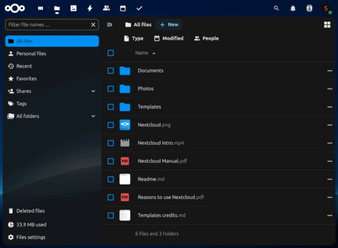
Task: Open actions menu for Nextcloud intro.mp4
Action: pyautogui.click(x=330, y=143)
